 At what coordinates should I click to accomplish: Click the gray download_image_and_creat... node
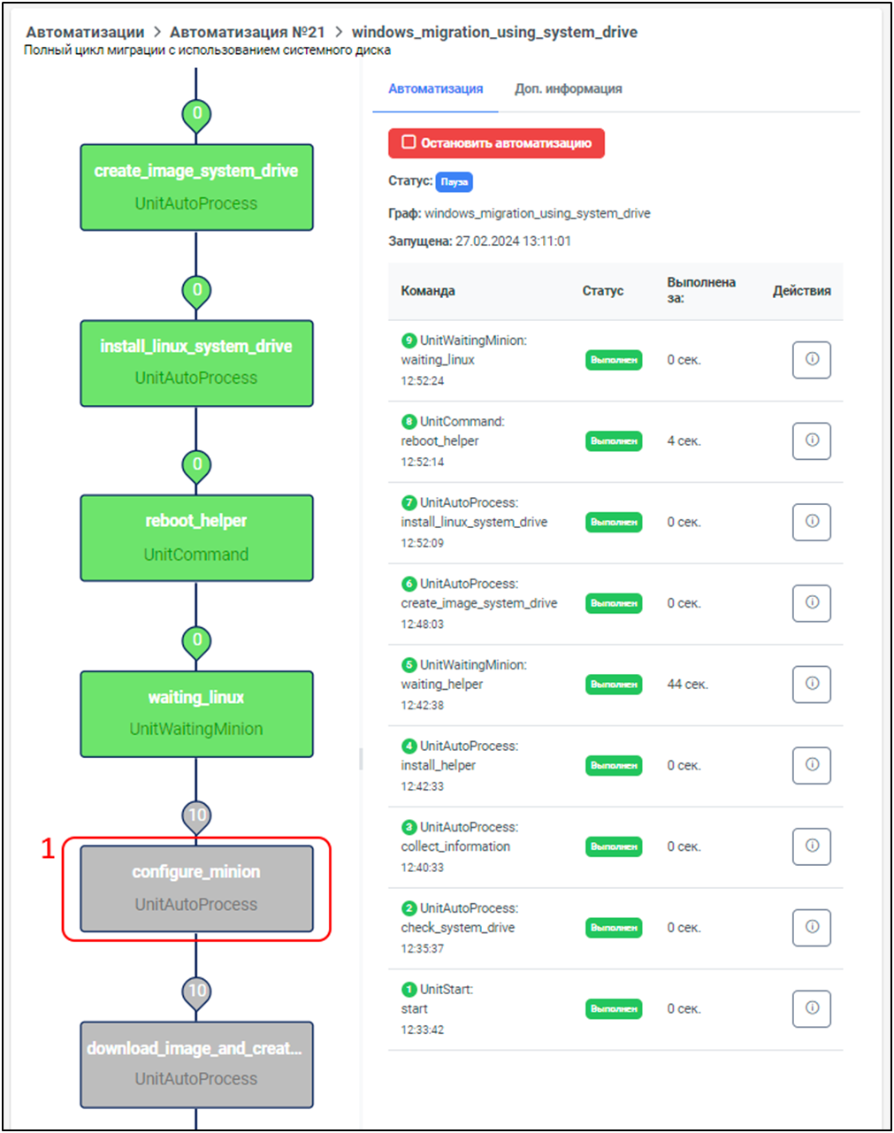click(196, 1064)
